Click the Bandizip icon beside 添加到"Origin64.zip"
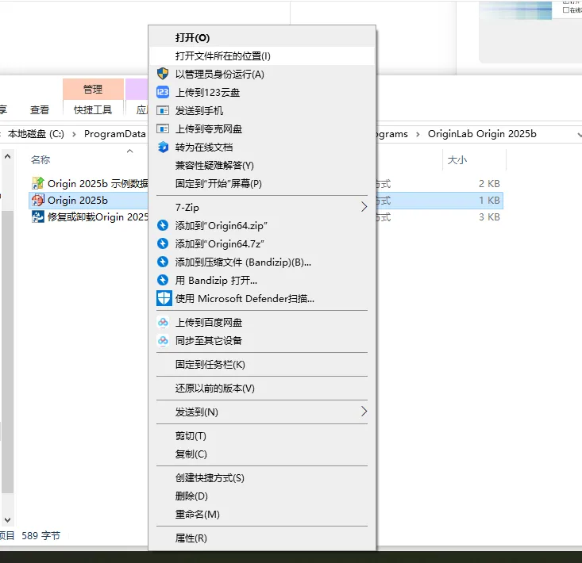 [163, 225]
